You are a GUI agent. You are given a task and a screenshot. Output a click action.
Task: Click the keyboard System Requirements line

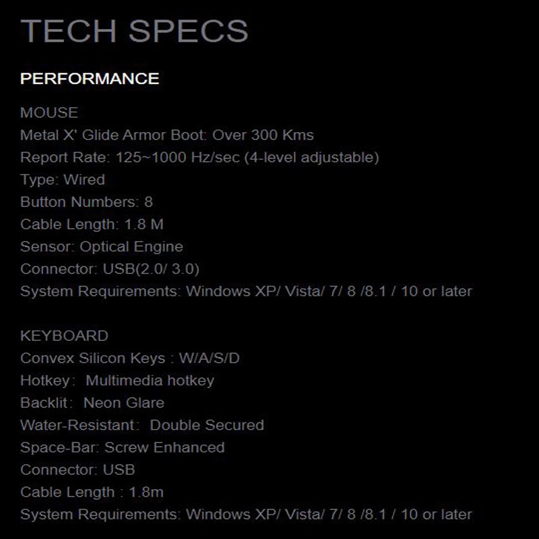click(246, 515)
